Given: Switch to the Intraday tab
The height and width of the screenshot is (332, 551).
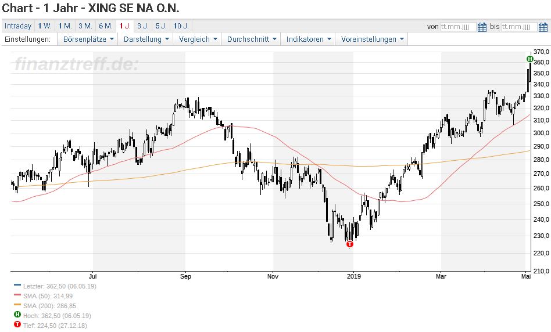Looking at the screenshot, I should pyautogui.click(x=18, y=26).
